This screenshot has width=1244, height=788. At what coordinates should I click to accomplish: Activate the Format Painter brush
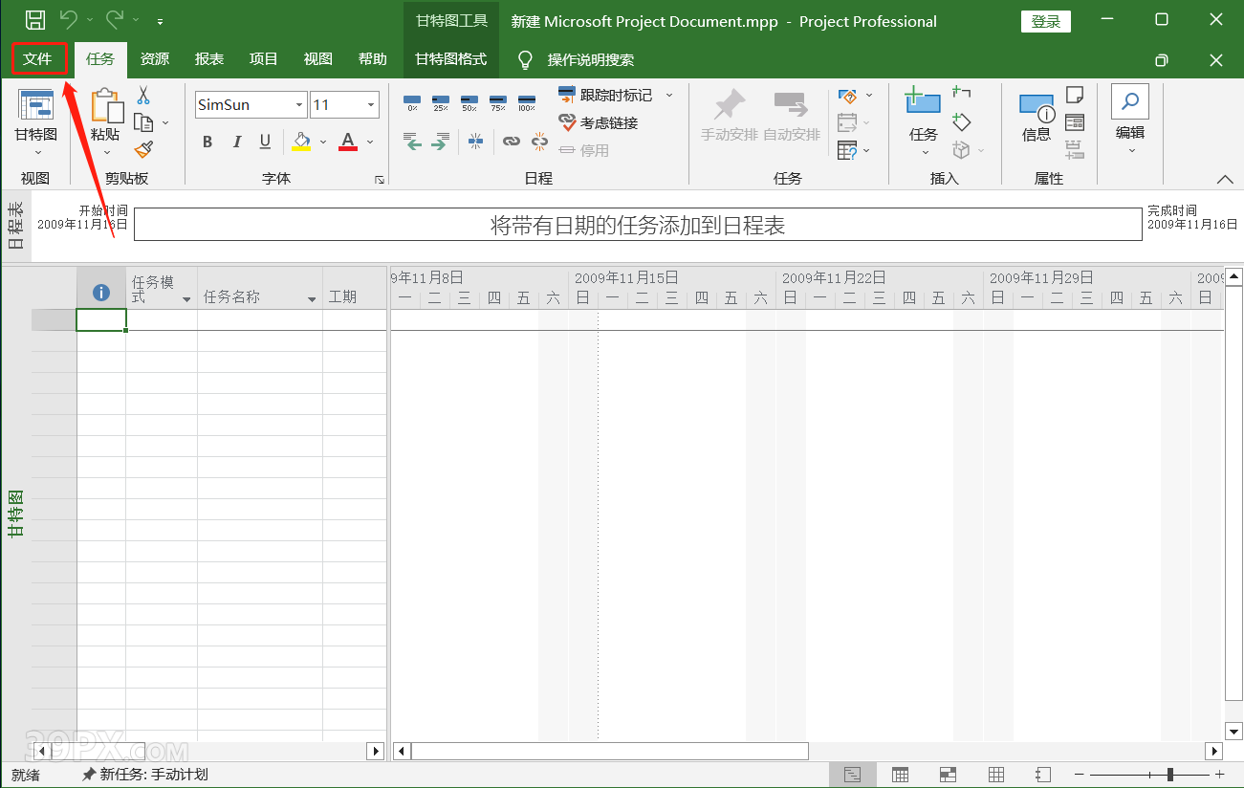pyautogui.click(x=143, y=149)
